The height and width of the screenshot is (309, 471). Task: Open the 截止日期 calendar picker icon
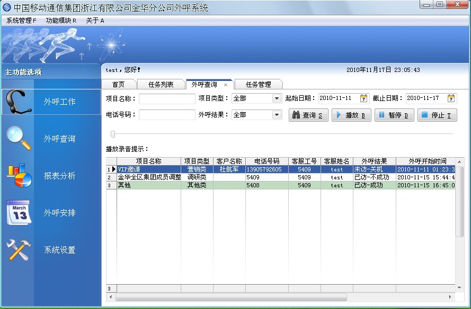[x=451, y=98]
